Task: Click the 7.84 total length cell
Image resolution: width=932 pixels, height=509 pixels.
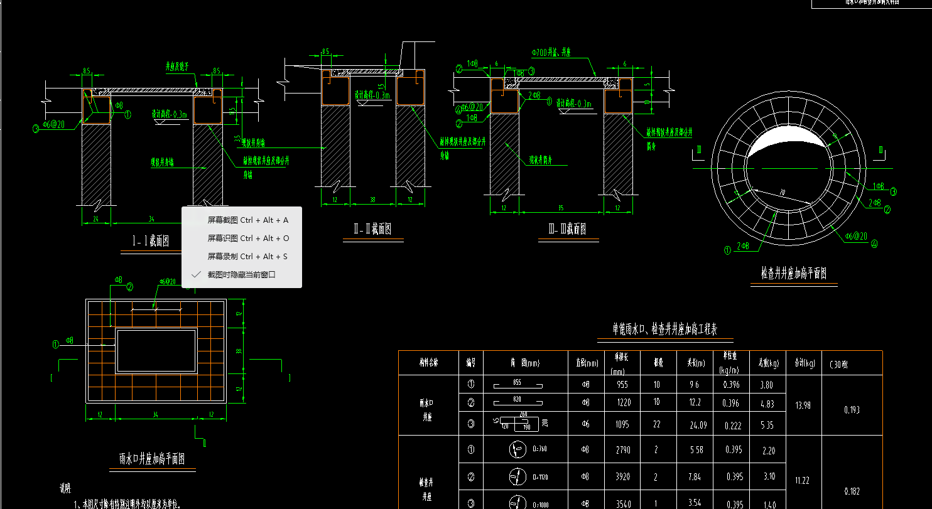Action: [x=694, y=477]
